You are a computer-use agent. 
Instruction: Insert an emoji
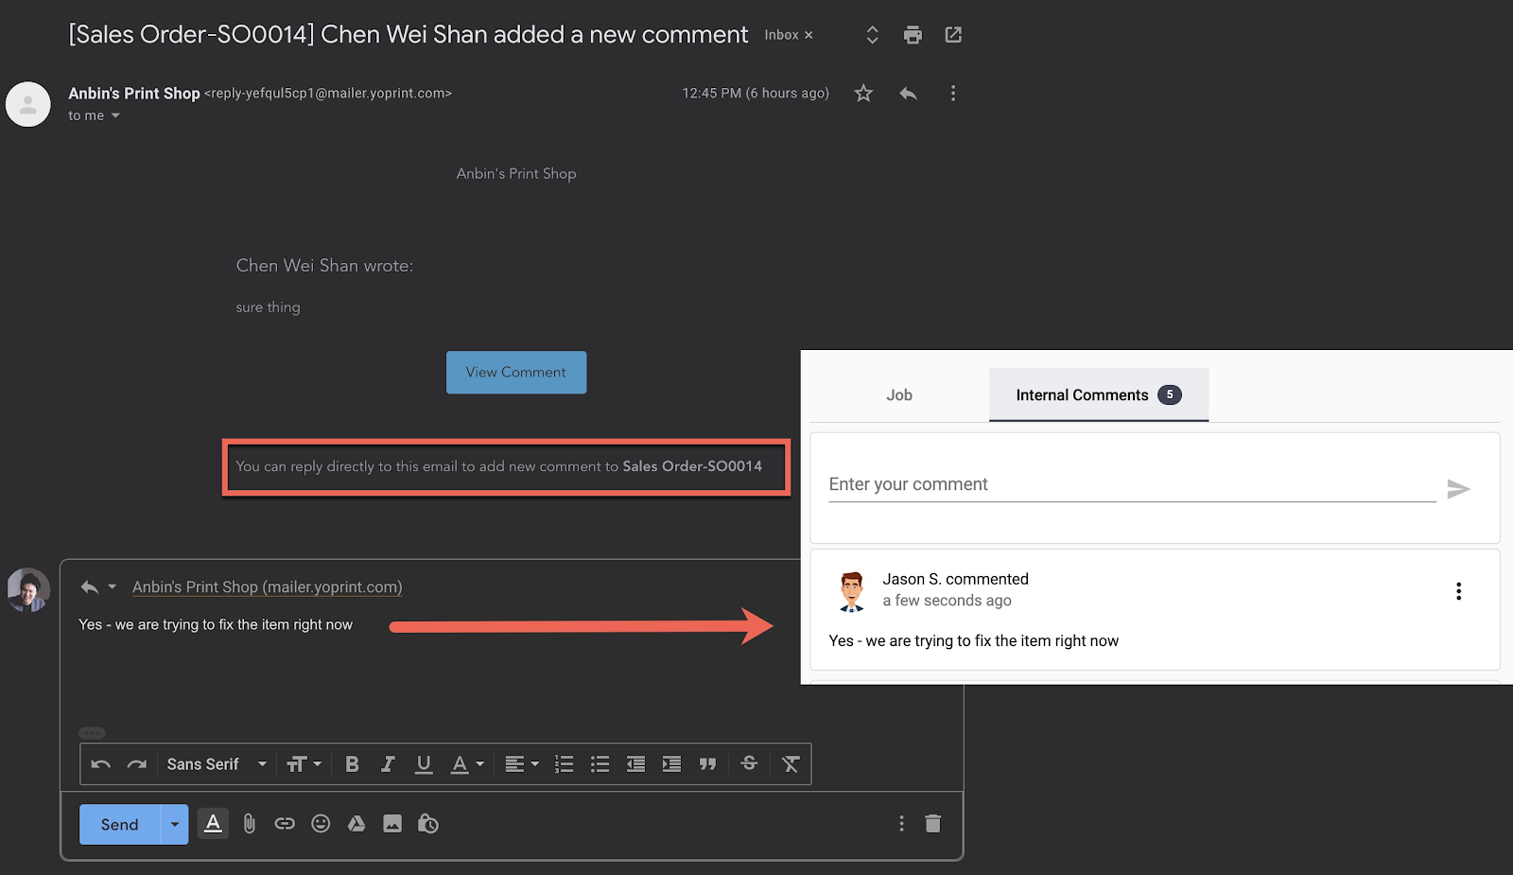[321, 824]
